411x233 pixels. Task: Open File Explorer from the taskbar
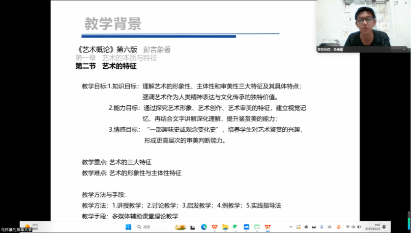[225, 227]
